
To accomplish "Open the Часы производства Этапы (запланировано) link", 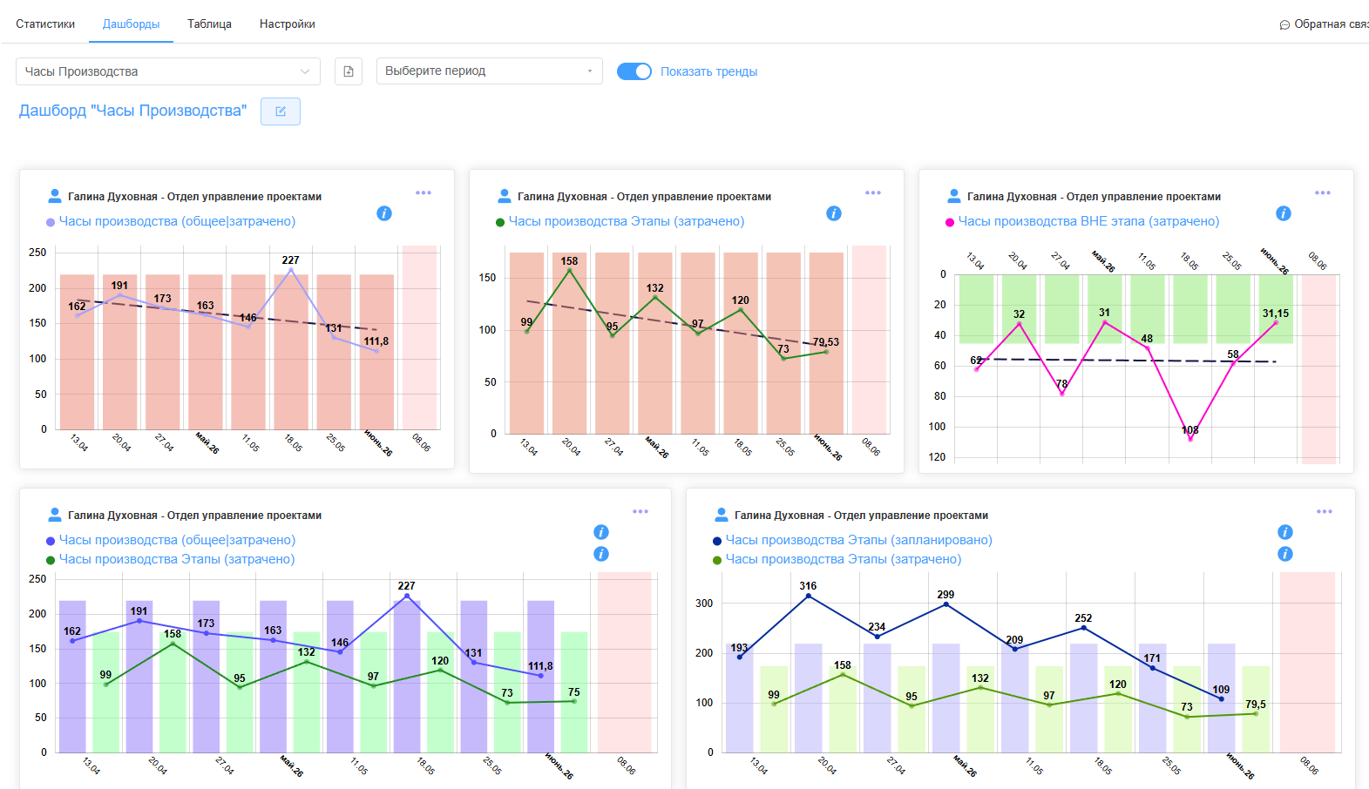I will click(x=858, y=540).
